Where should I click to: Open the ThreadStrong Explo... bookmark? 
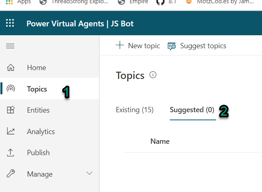74,2
